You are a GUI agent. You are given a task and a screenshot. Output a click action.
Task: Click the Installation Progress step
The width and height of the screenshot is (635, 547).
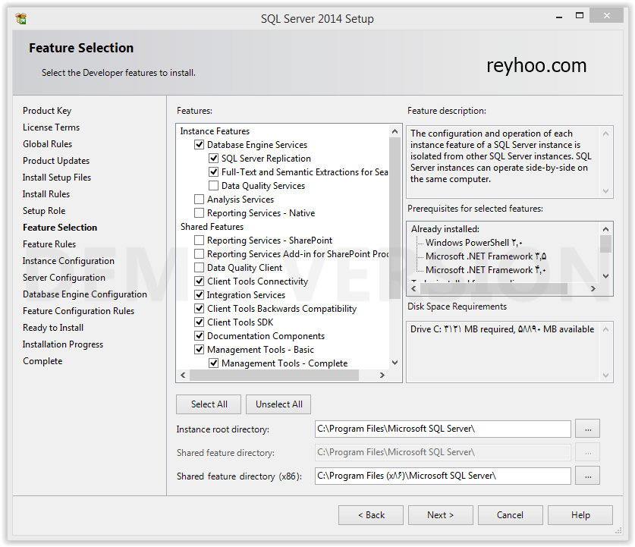(x=63, y=344)
